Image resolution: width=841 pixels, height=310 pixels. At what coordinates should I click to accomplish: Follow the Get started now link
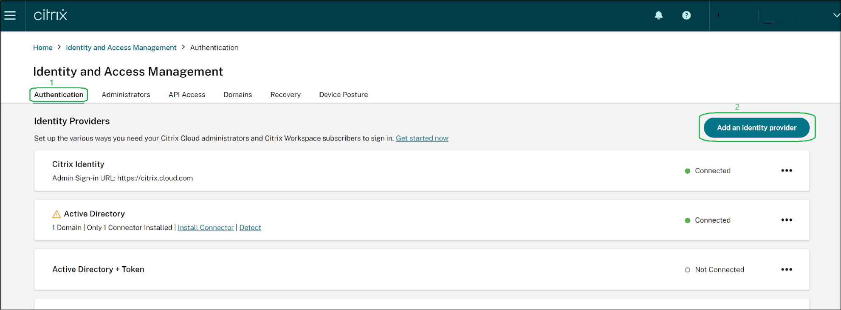[422, 138]
